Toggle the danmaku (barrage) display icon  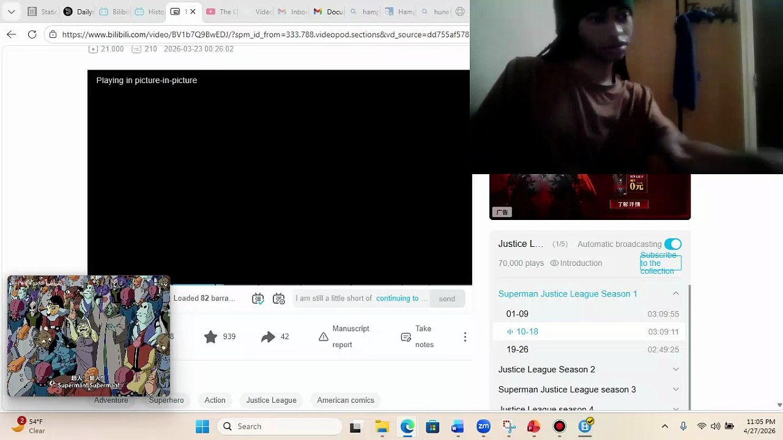tap(258, 298)
